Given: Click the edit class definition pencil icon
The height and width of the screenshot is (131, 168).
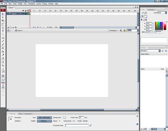Looking at the screenshot, I should 90,126.
